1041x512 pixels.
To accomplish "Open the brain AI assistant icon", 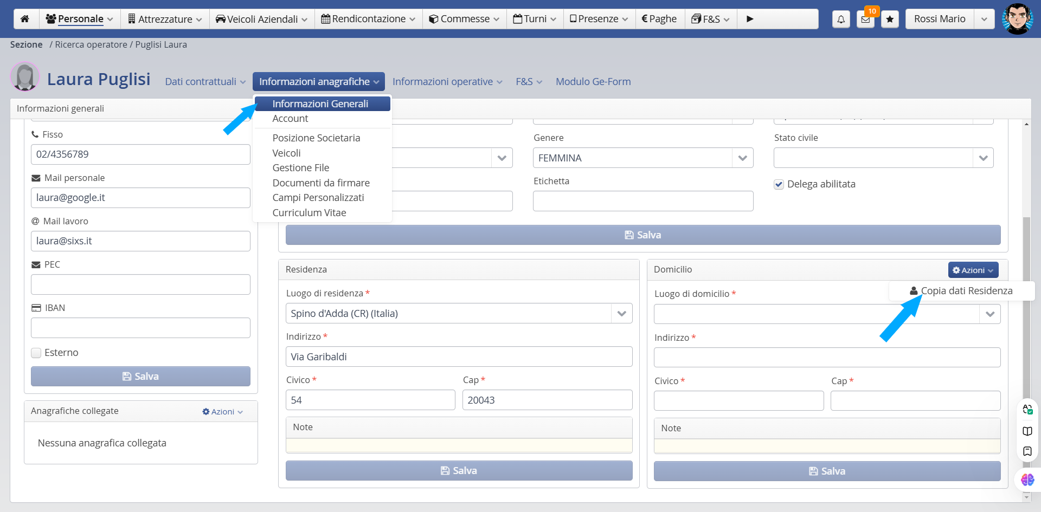I will pos(1027,479).
